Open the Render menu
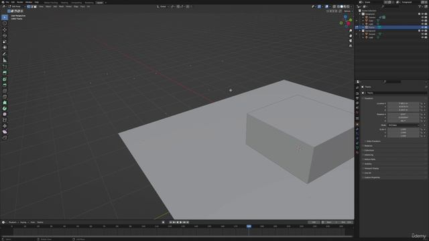This screenshot has height=241, width=429. click(x=20, y=2)
